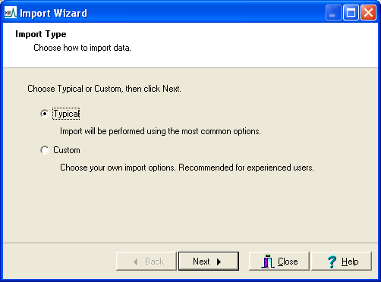Click the question mark icon on Help button

(332, 262)
